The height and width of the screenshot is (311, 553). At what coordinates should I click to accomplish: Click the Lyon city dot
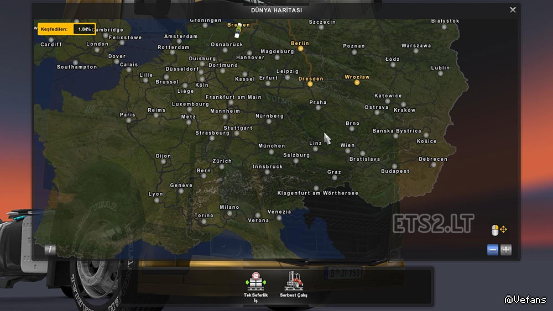click(x=156, y=200)
